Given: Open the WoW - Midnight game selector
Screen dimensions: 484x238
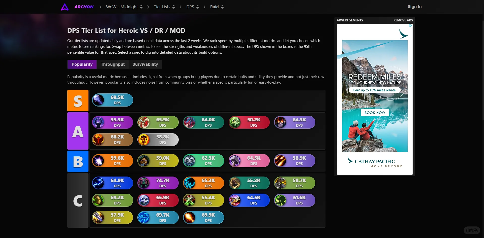Looking at the screenshot, I should pyautogui.click(x=124, y=7).
